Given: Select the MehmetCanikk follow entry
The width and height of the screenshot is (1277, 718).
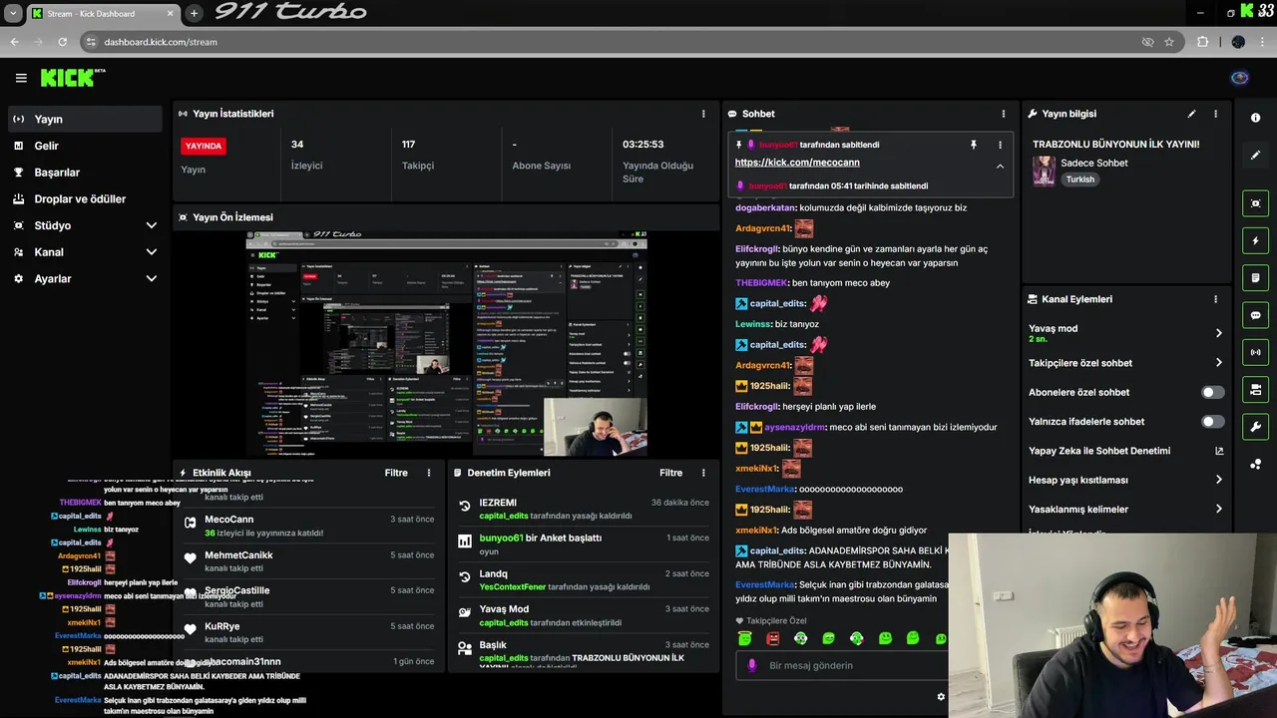Looking at the screenshot, I should [x=308, y=561].
